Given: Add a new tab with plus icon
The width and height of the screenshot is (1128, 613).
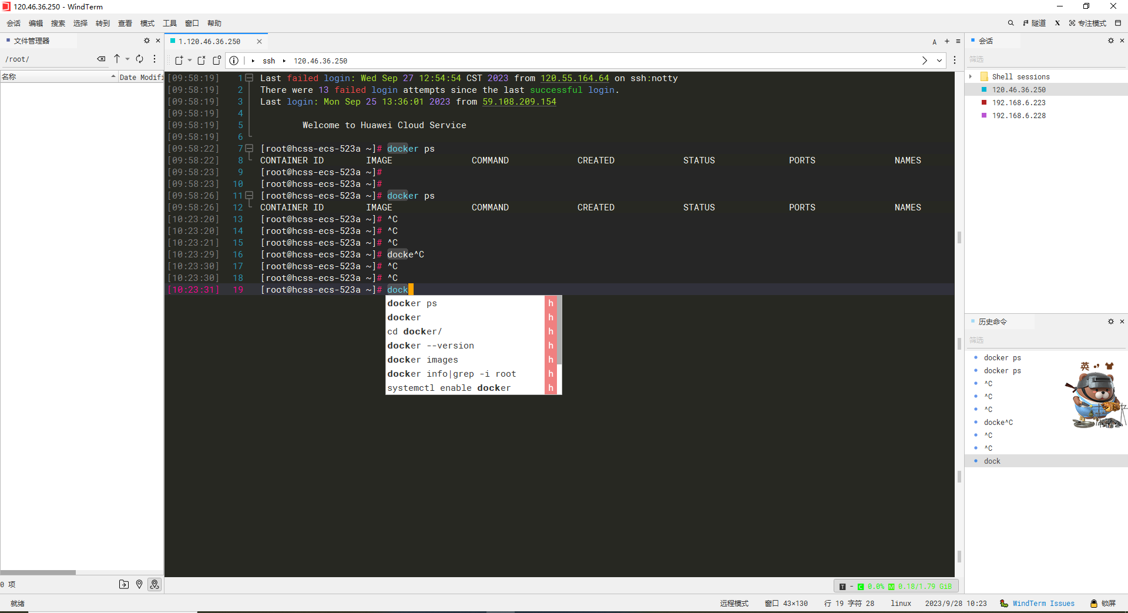Looking at the screenshot, I should coord(947,41).
